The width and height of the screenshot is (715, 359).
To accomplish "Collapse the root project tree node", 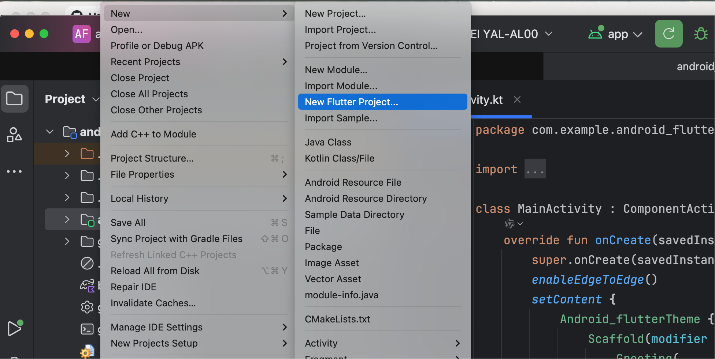I will coord(50,132).
